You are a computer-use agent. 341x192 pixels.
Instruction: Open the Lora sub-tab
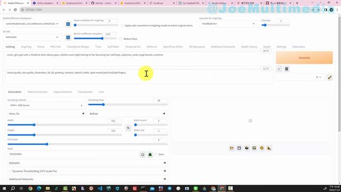101,92
